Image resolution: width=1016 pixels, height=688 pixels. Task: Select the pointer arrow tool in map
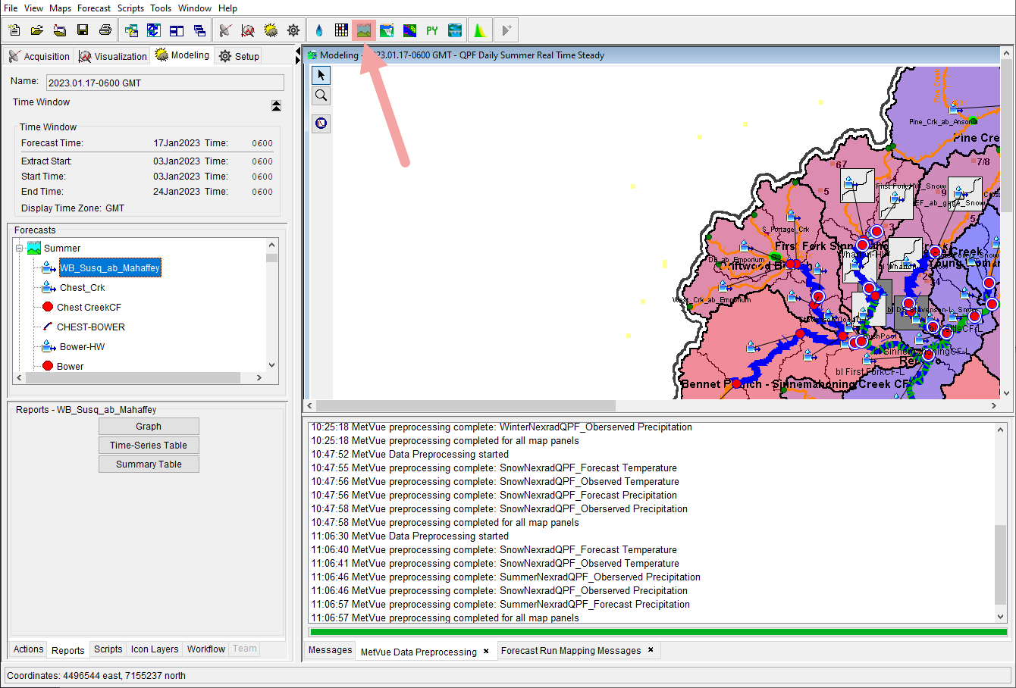pos(321,75)
